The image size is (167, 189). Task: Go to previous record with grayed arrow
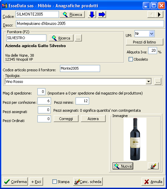coord(151,15)
